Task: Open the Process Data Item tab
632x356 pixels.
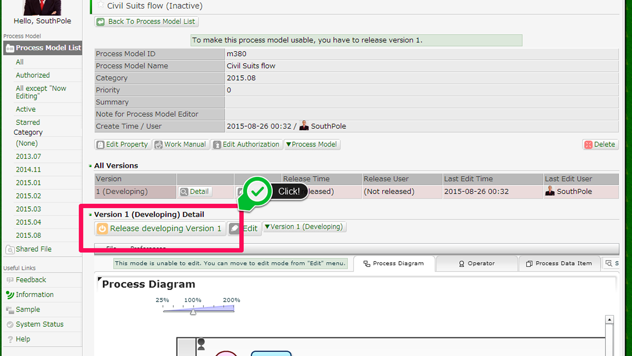Action: pos(559,264)
